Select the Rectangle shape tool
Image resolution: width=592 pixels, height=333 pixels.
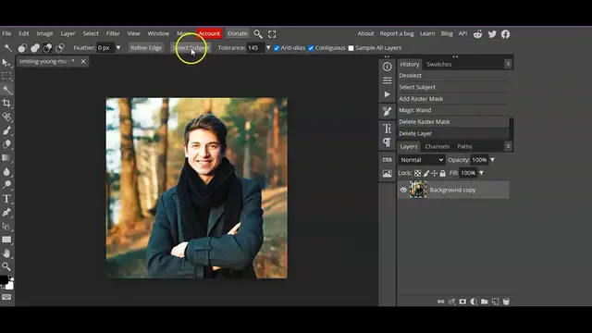6,240
